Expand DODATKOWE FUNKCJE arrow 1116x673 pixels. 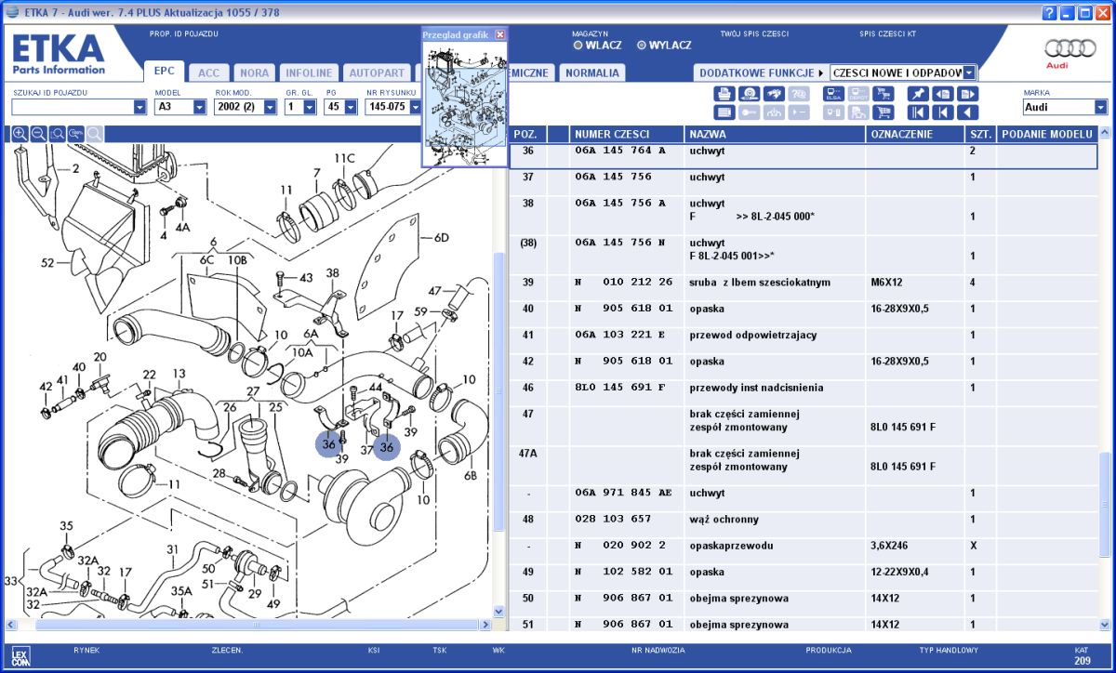click(x=821, y=73)
